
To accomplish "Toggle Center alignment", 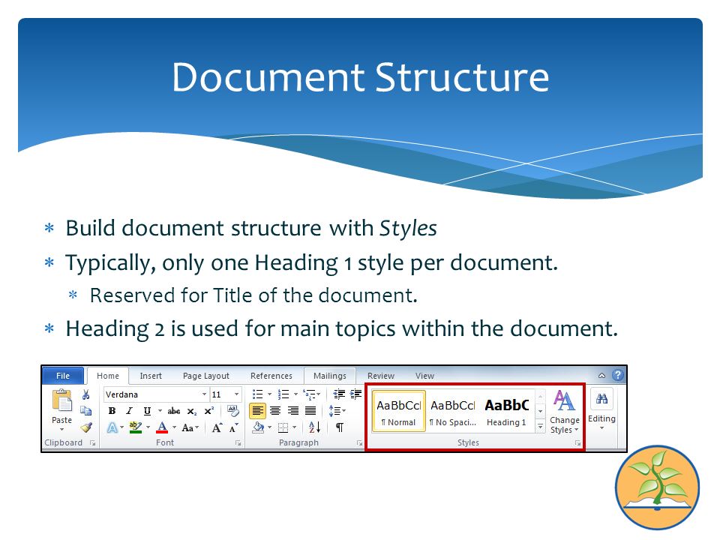I will pos(275,410).
